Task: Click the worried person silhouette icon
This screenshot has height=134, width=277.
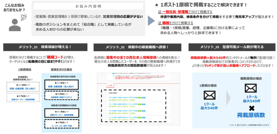Action: point(15,25)
